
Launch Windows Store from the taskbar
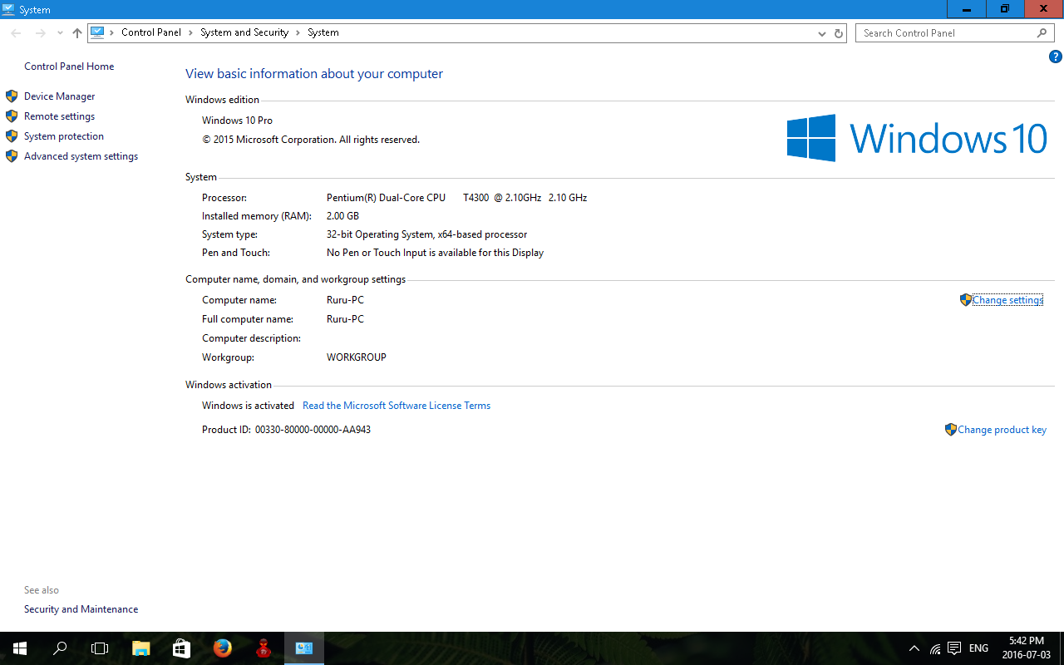[x=181, y=648]
